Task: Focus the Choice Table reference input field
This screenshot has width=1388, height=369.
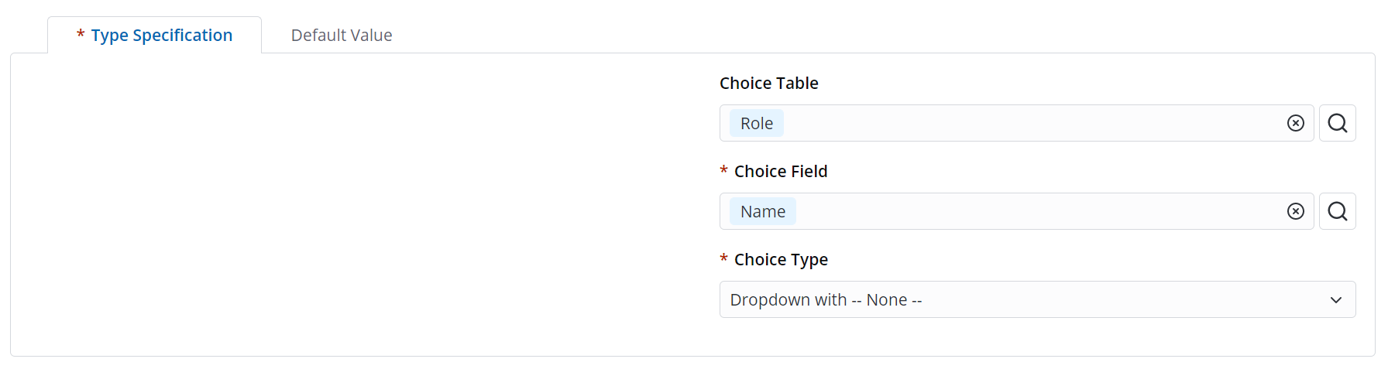Action: point(1030,124)
